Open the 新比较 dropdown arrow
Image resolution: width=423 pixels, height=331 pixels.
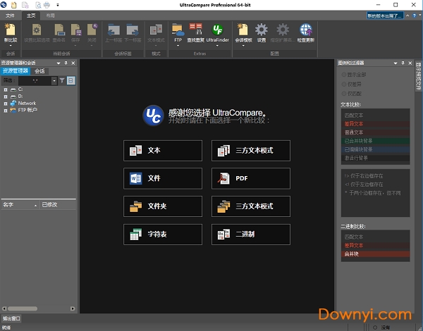pyautogui.click(x=11, y=46)
